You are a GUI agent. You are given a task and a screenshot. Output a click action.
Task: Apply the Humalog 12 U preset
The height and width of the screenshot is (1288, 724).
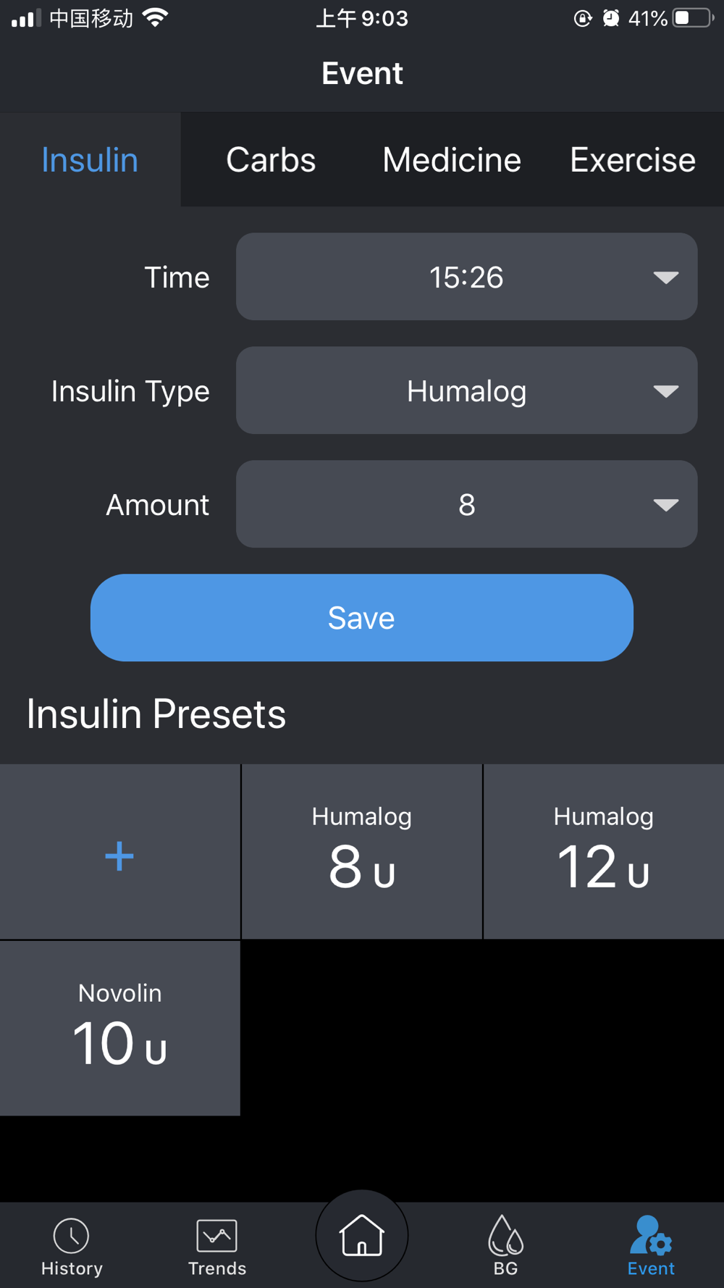point(604,852)
